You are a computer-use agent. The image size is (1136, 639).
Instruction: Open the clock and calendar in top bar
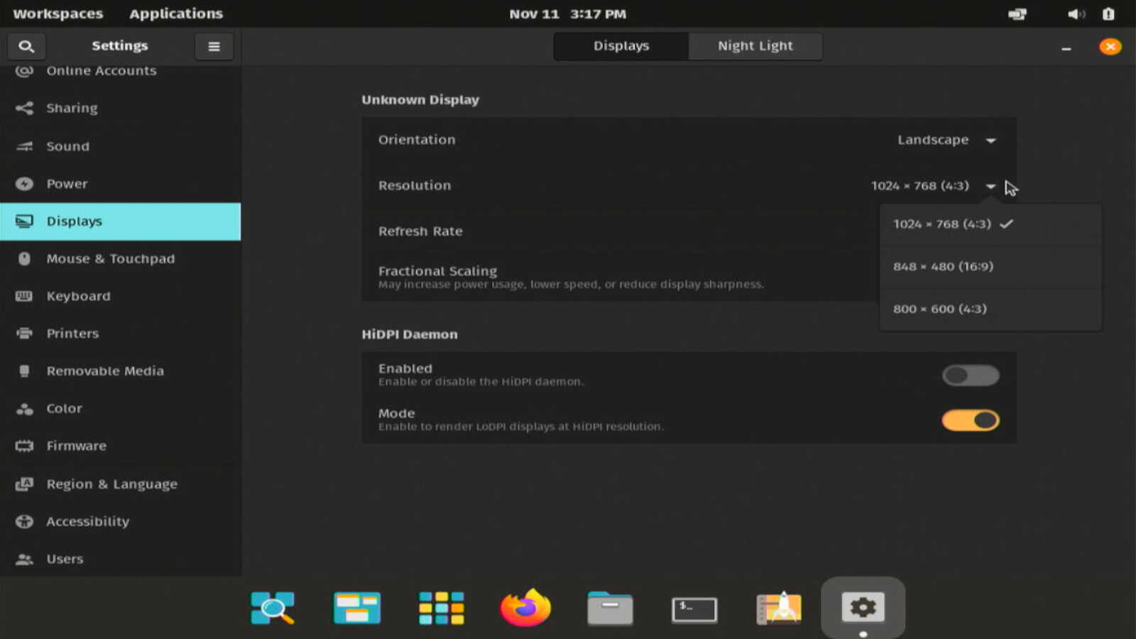coord(568,14)
